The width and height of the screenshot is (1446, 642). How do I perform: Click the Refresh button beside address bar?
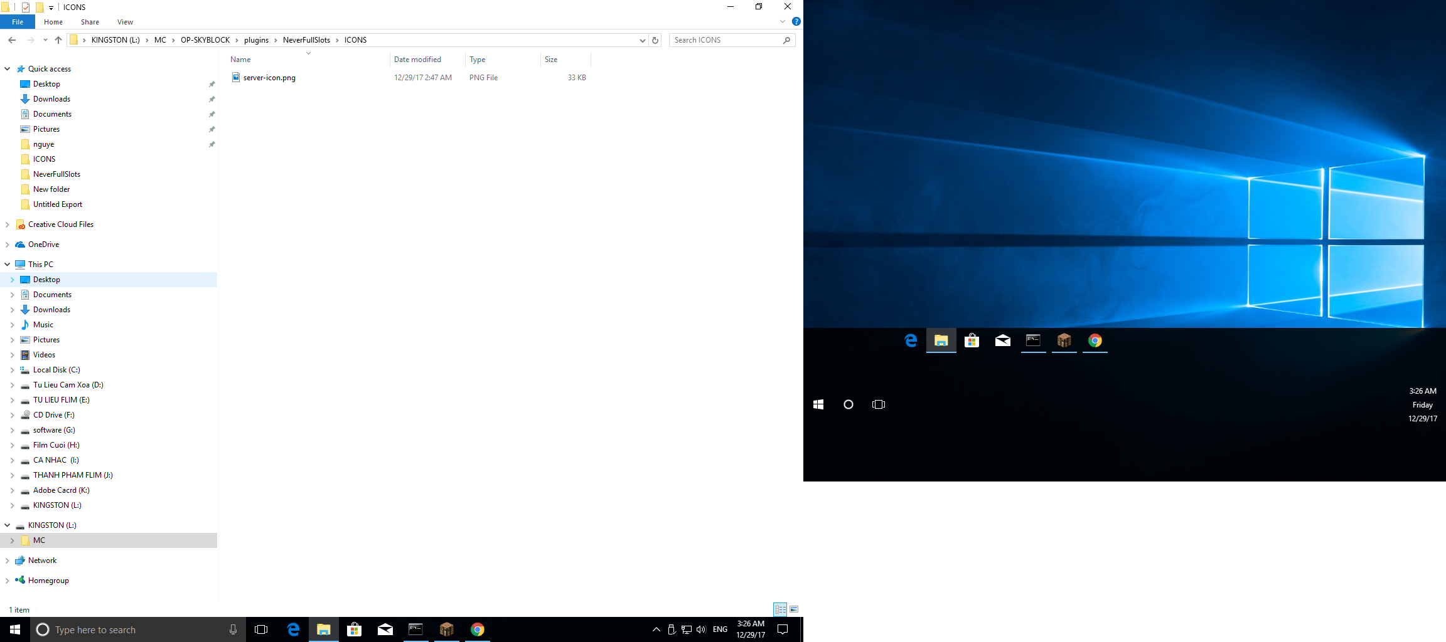655,40
